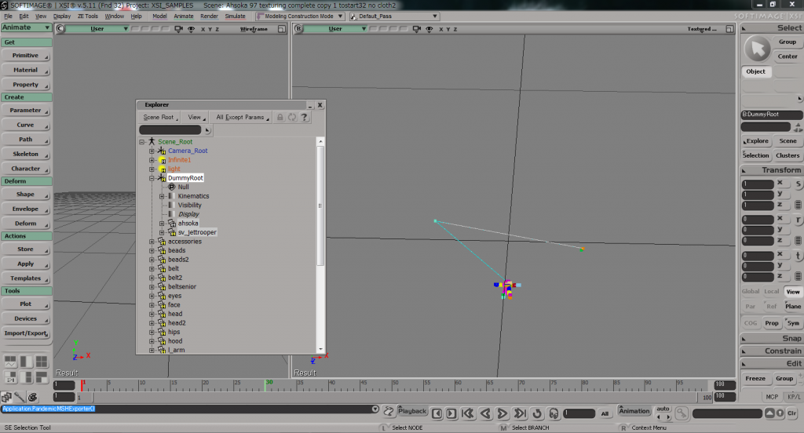Maximize viewport B with corner icon
Screen dimensions: 804x433
[729, 29]
